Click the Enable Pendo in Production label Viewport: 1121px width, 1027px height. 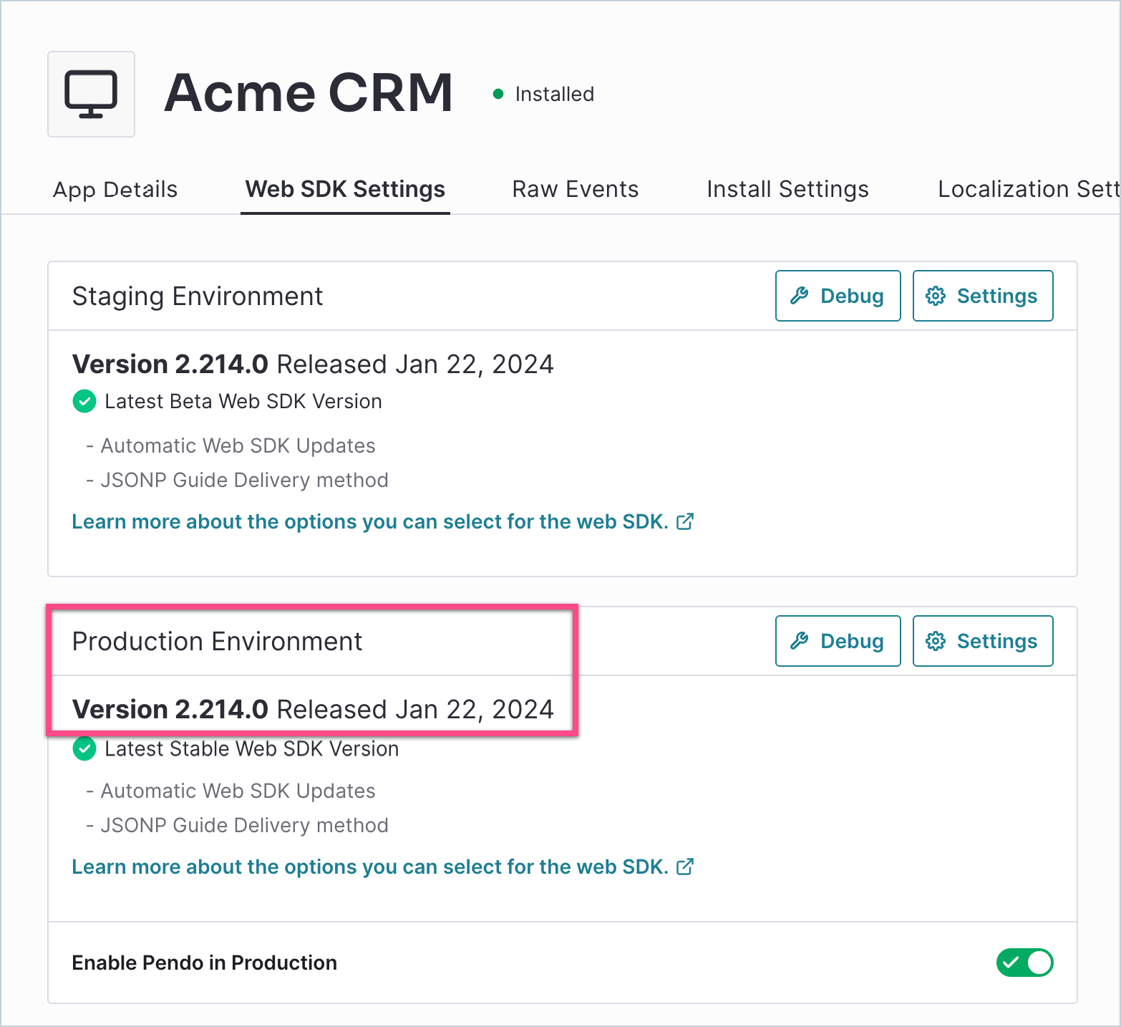pos(205,963)
